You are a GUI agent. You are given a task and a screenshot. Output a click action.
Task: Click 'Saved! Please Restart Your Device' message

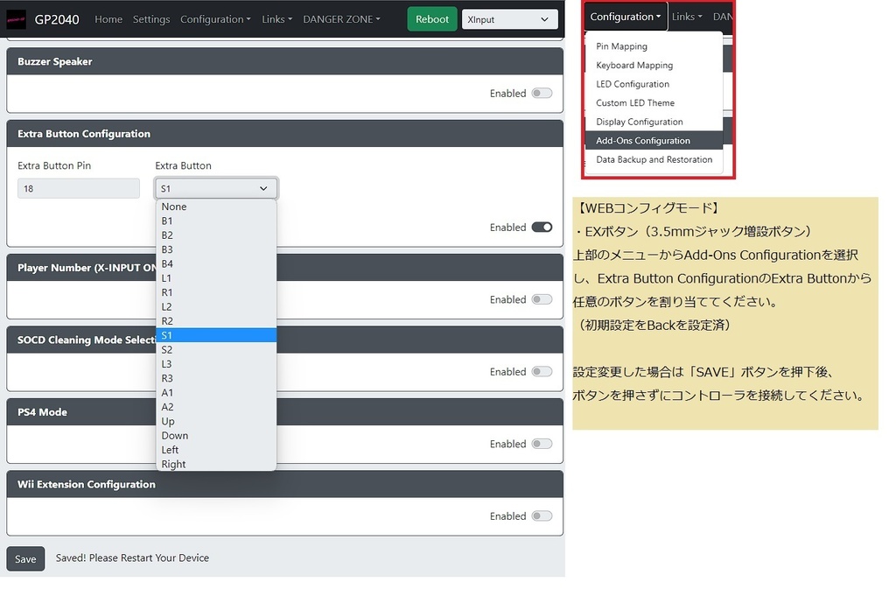click(132, 557)
